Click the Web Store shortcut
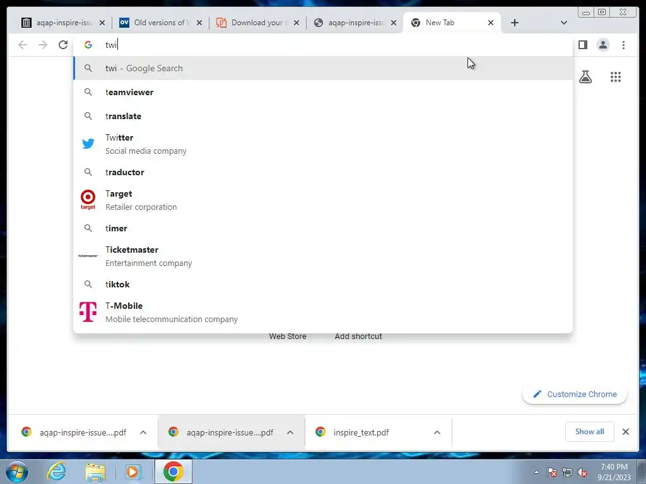Viewport: 646px width, 484px height. pyautogui.click(x=288, y=337)
